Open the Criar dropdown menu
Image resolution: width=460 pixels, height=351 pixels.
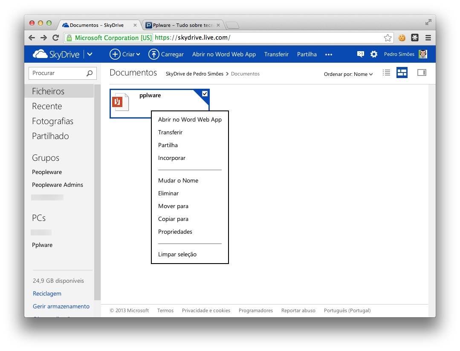click(x=124, y=54)
